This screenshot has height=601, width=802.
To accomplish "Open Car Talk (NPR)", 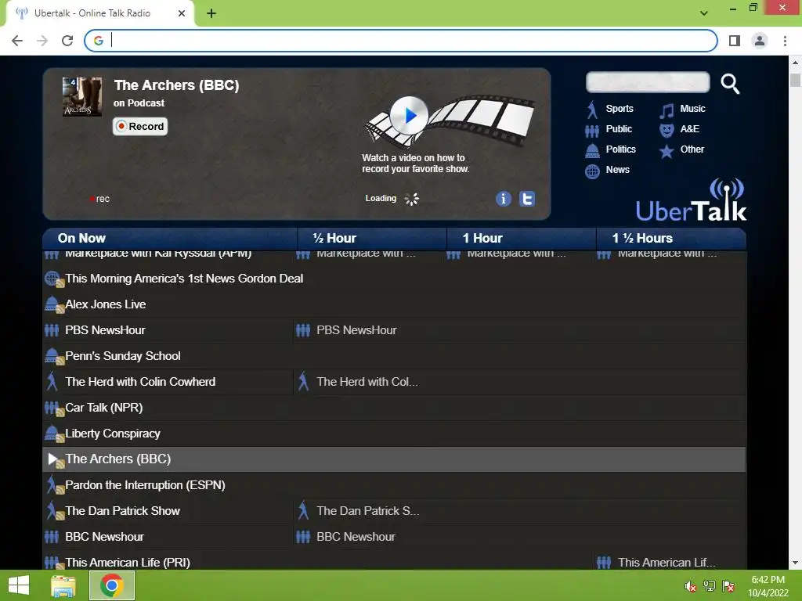I will (104, 407).
